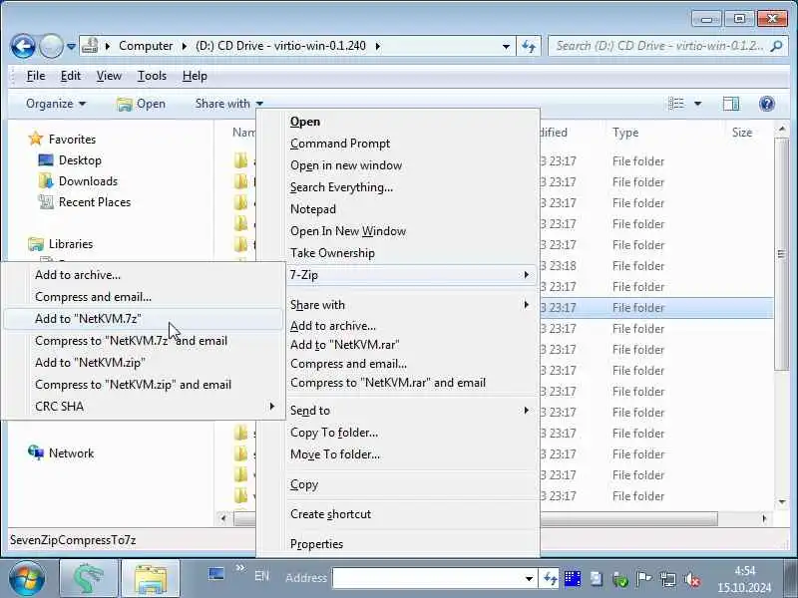Screen dimensions: 798x598
Task: Click the drive icon in address bar
Action: pos(90,46)
